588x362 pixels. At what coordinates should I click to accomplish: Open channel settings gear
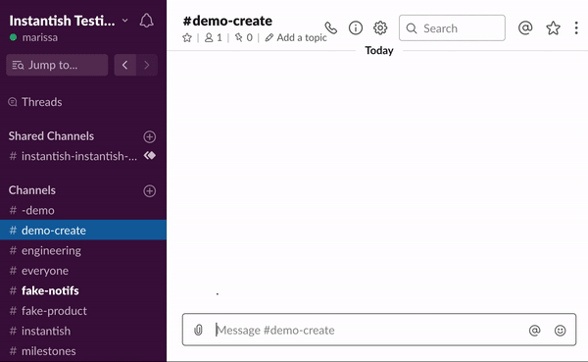(380, 27)
